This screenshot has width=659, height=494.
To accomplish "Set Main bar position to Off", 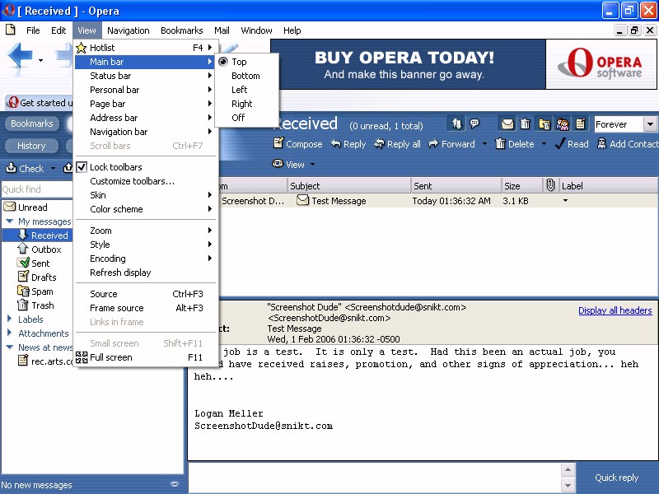I will click(238, 118).
